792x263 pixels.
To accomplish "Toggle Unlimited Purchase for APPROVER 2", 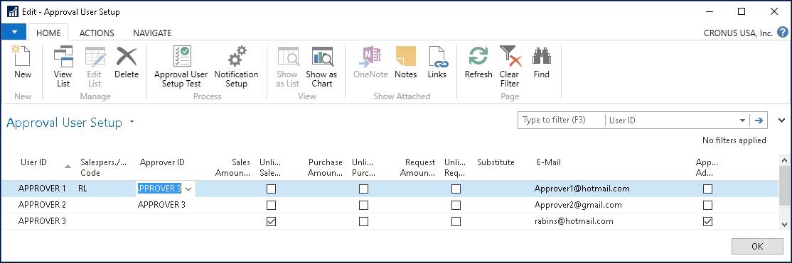I will tap(363, 205).
